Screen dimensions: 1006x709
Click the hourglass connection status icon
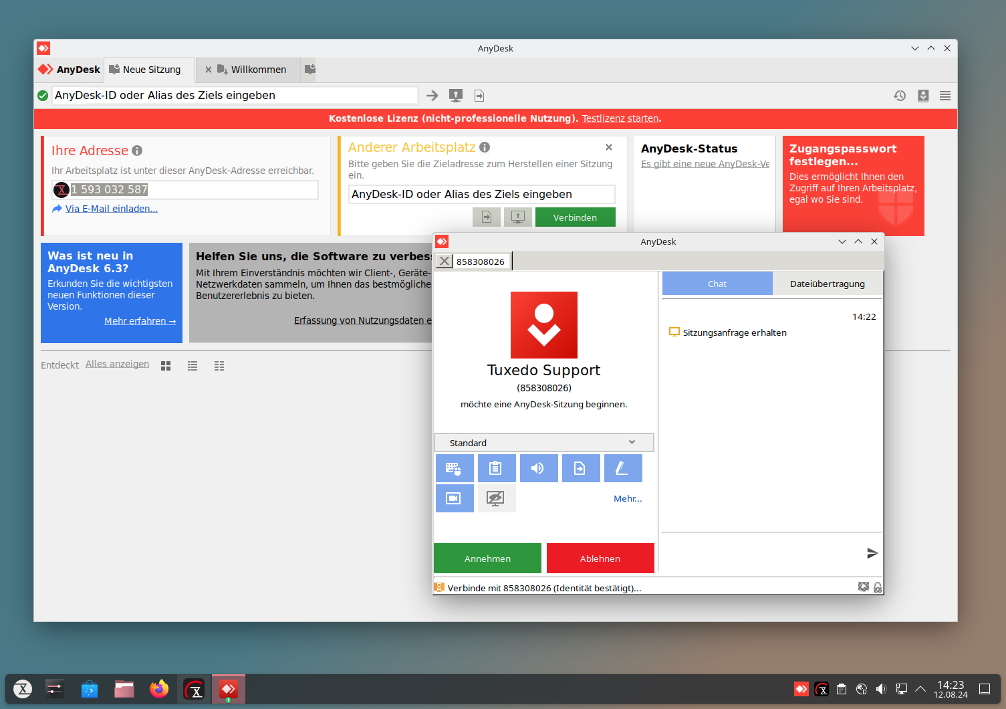coord(439,587)
